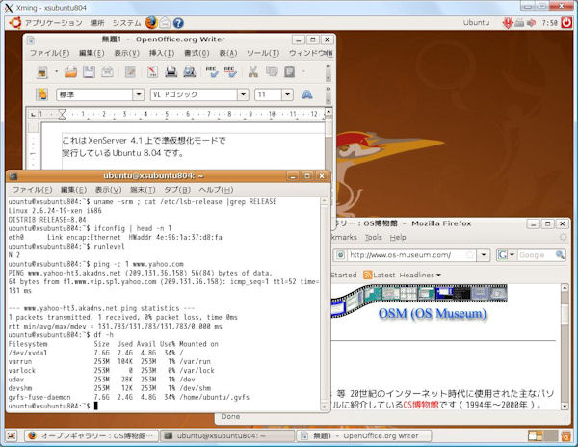This screenshot has height=447, width=578.
Task: Toggle AutoSpellcheck ABC icon
Action: click(x=230, y=71)
